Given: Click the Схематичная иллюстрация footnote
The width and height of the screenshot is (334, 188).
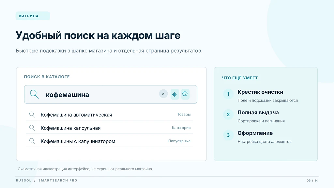Looking at the screenshot, I should point(85,169).
